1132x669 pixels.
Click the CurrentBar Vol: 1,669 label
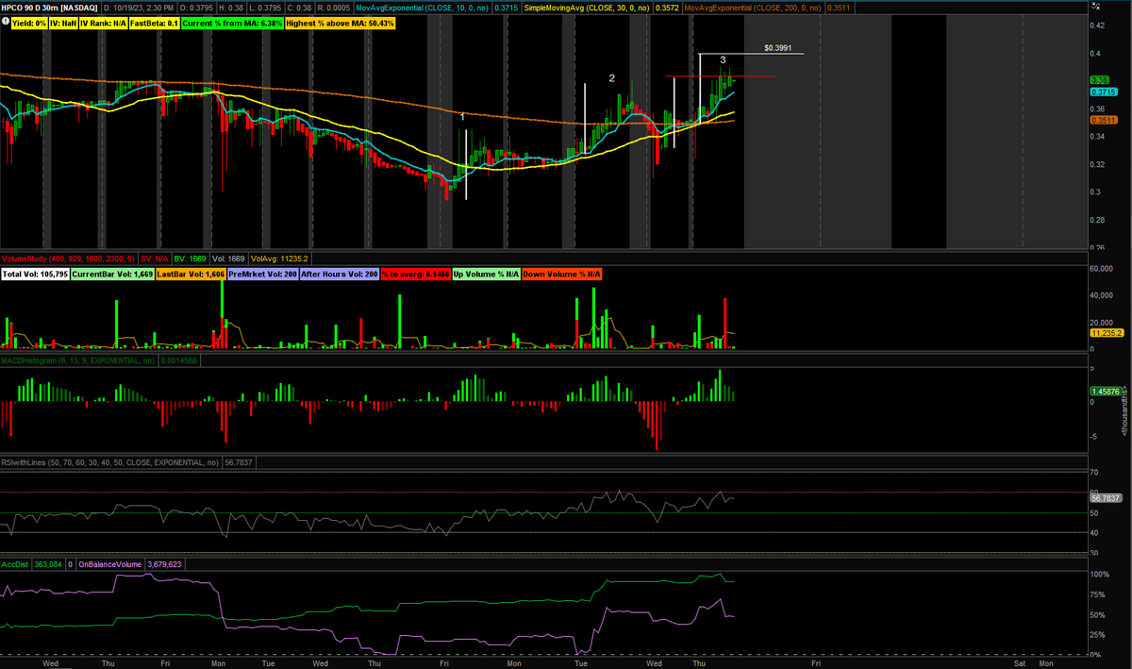tap(111, 274)
